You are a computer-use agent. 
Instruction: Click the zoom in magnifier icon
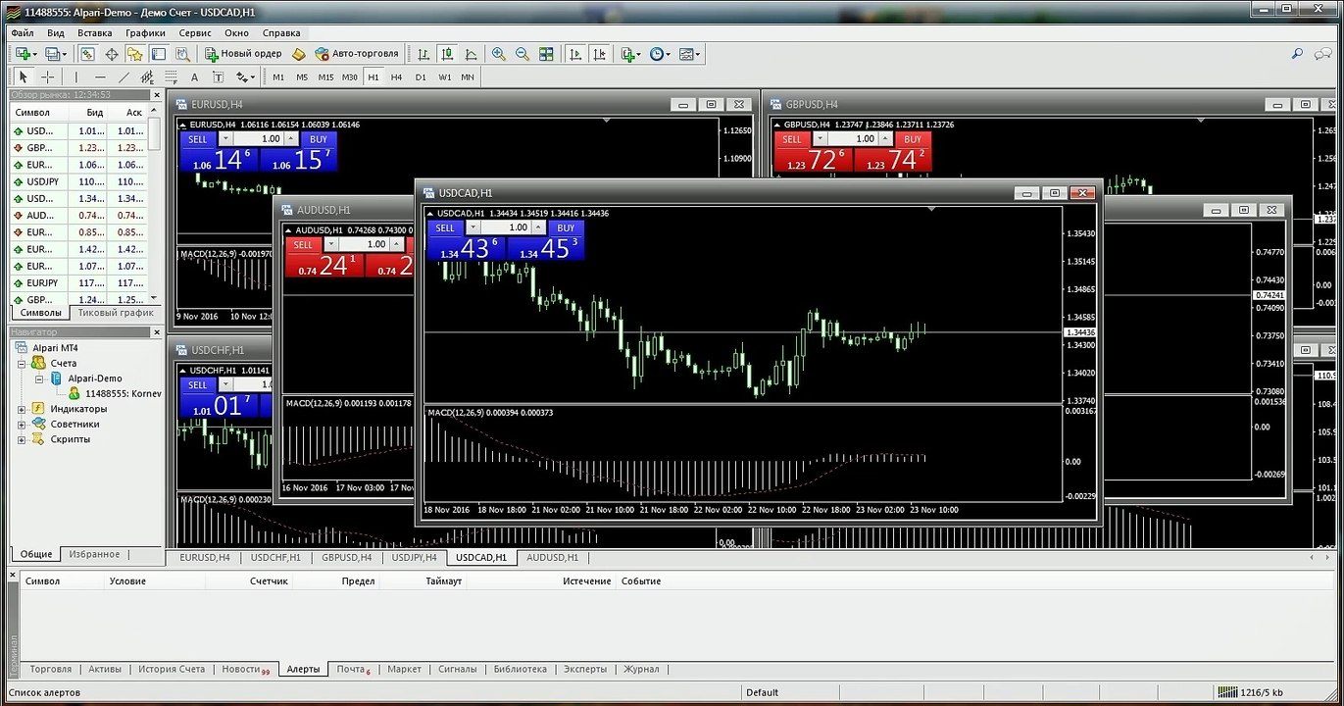(499, 54)
